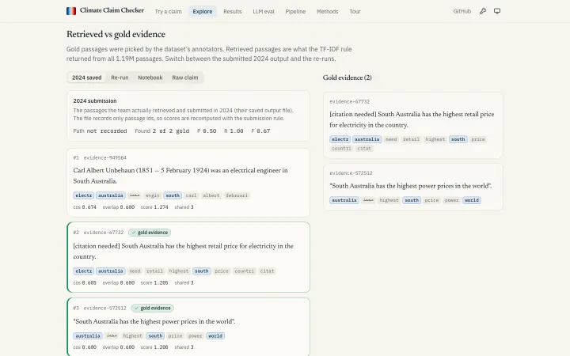Open the GitHub link
The image size is (570, 356).
(x=462, y=11)
